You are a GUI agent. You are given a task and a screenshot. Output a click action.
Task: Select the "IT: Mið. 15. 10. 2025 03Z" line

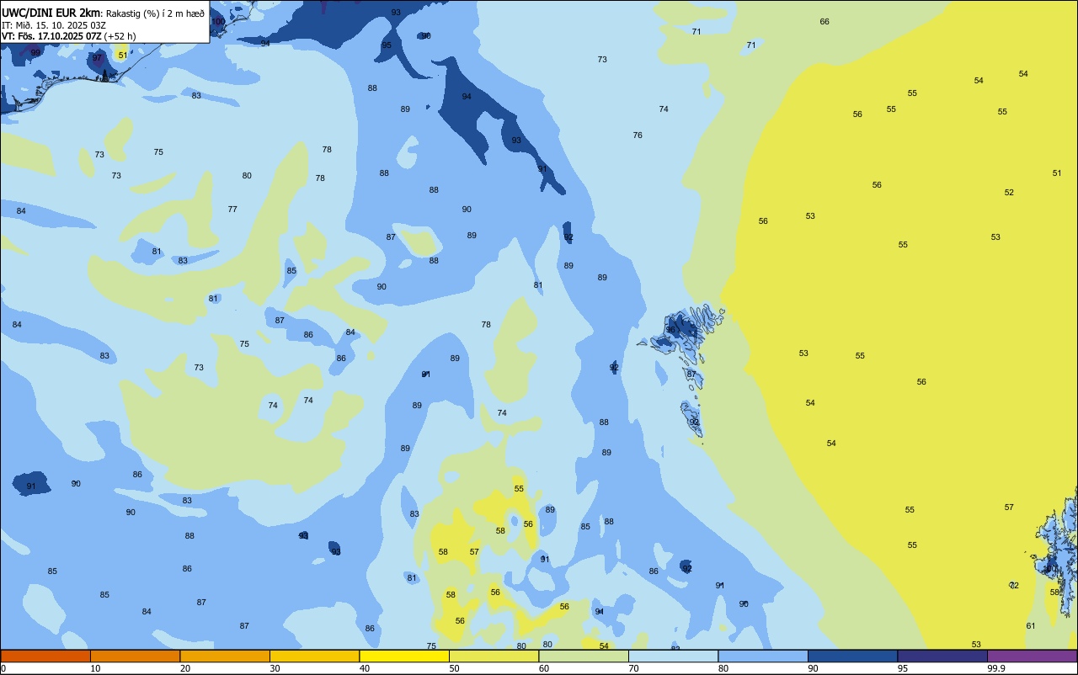point(54,24)
